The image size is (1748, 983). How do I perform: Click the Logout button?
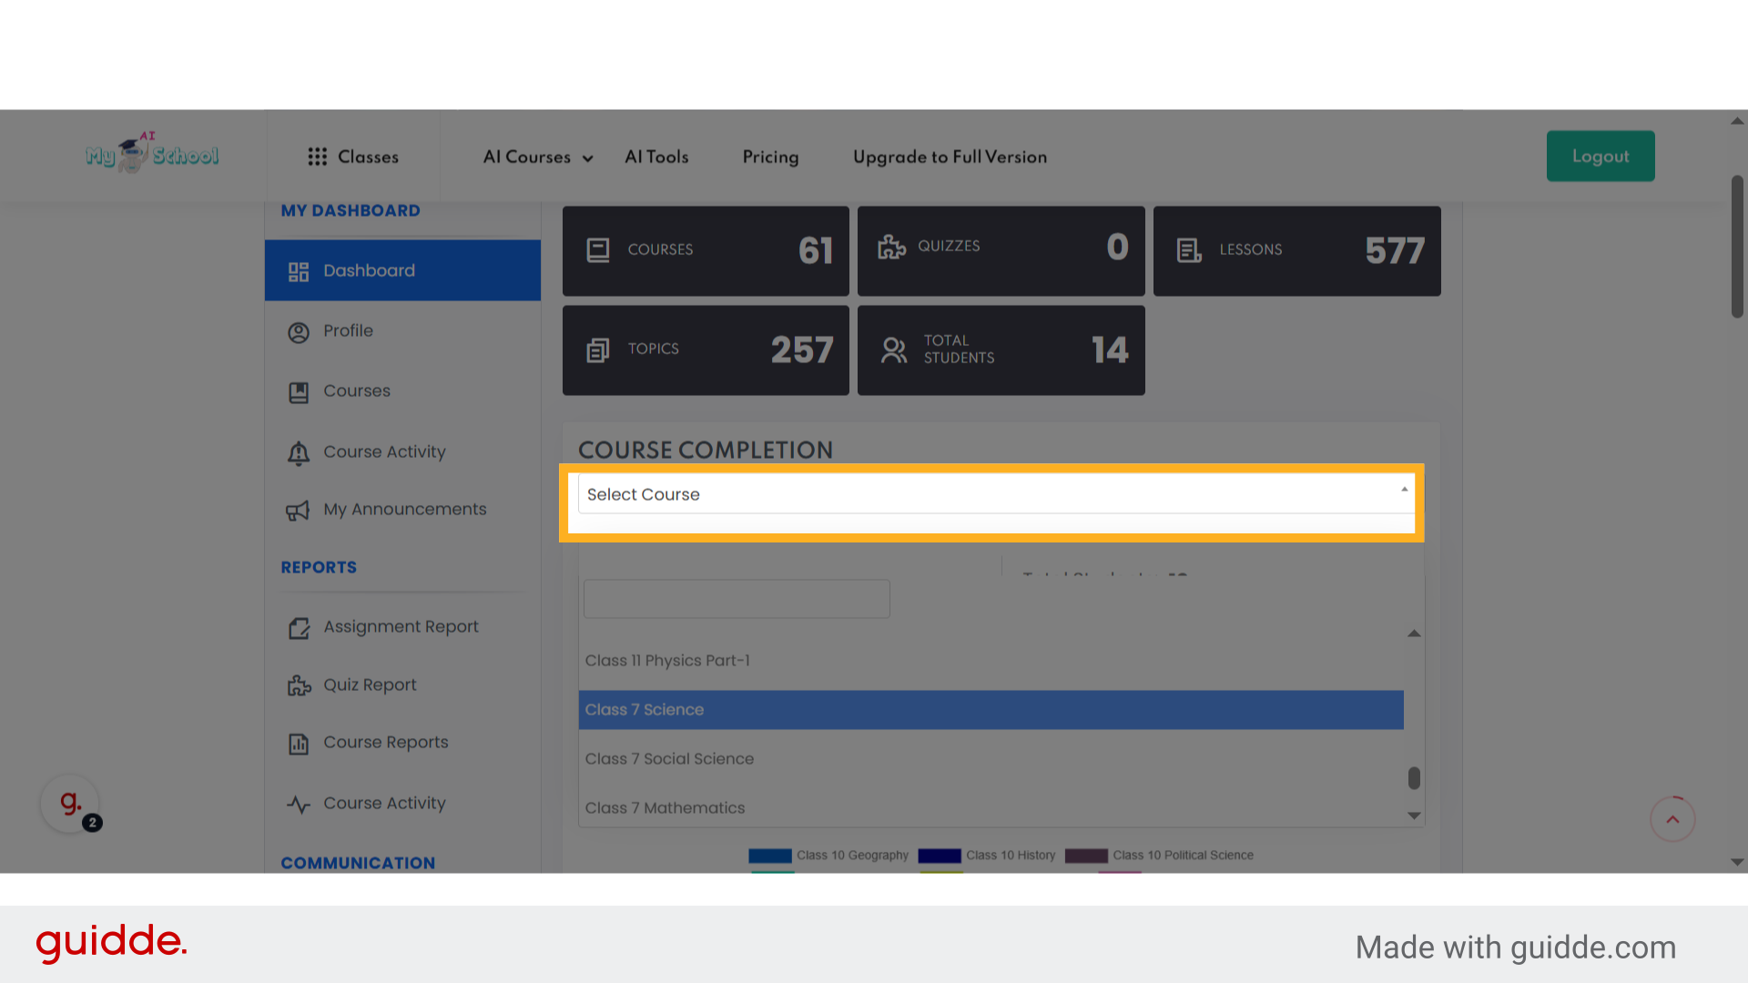click(1600, 157)
